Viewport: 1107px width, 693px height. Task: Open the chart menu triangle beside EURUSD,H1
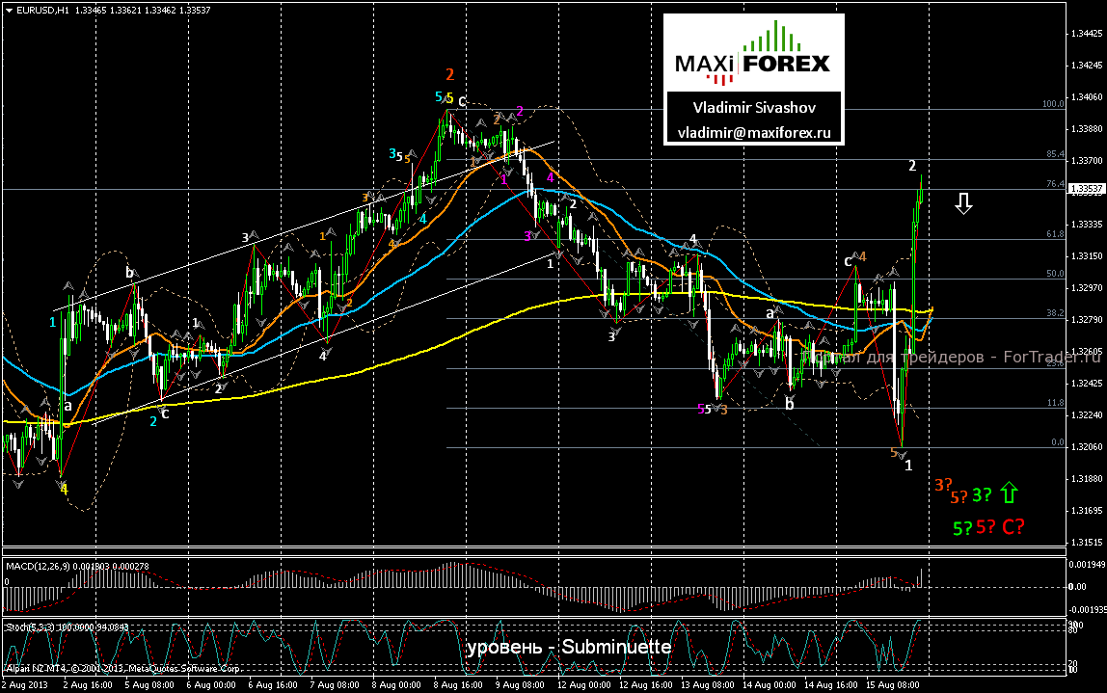point(9,11)
